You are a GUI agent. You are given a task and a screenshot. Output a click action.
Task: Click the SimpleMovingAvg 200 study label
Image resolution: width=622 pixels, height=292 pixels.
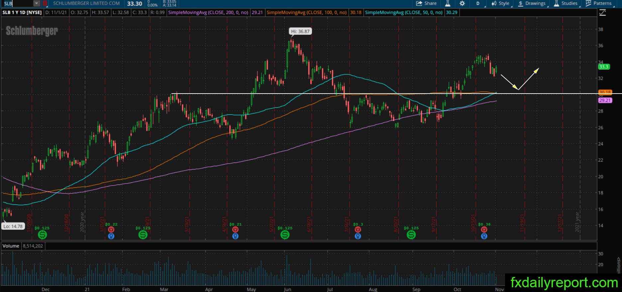point(208,12)
